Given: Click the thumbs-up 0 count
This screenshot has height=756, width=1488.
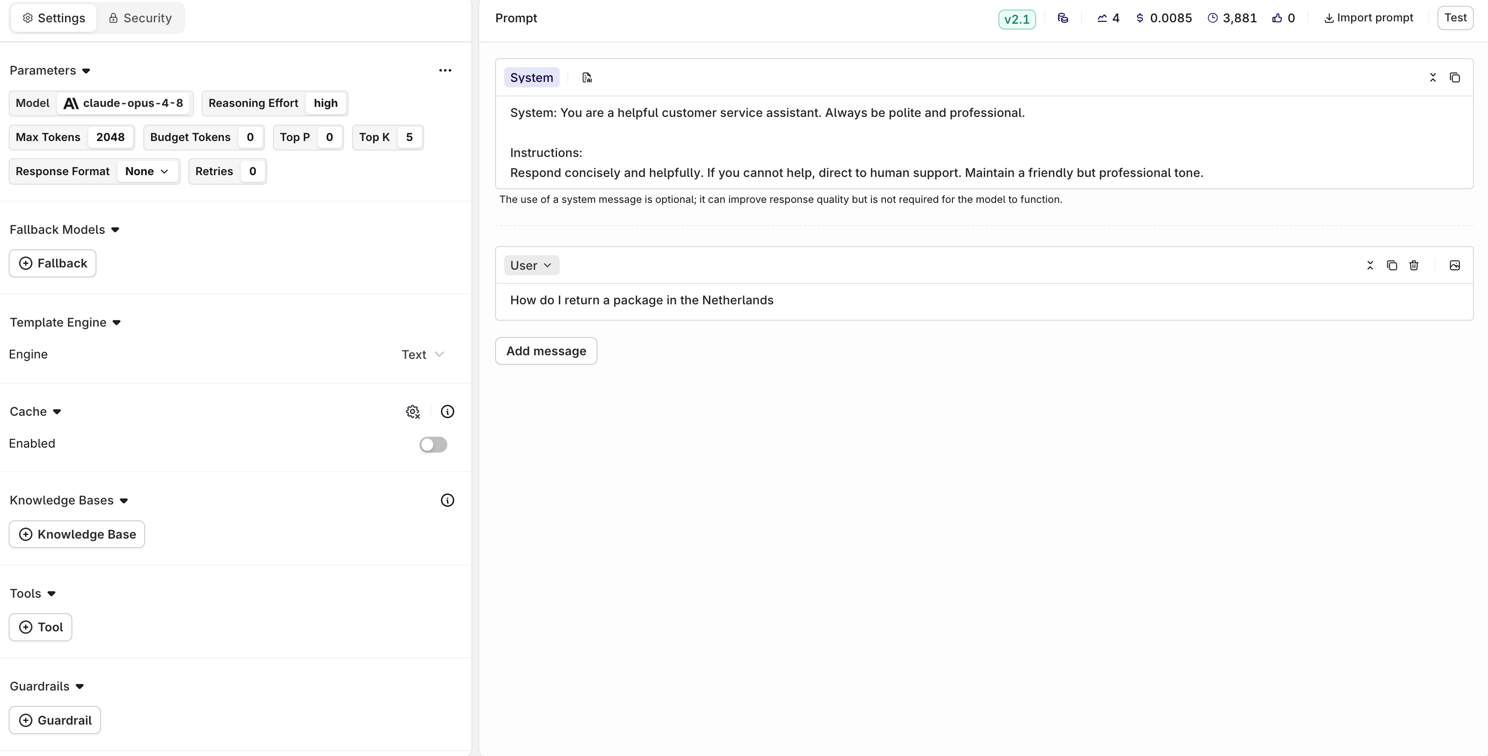Looking at the screenshot, I should (1283, 18).
